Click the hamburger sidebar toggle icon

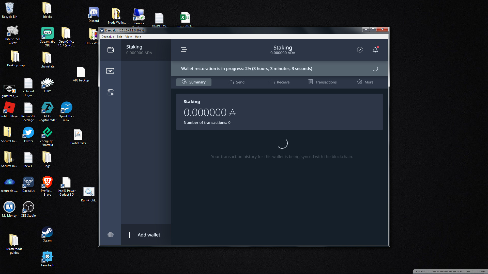click(184, 50)
